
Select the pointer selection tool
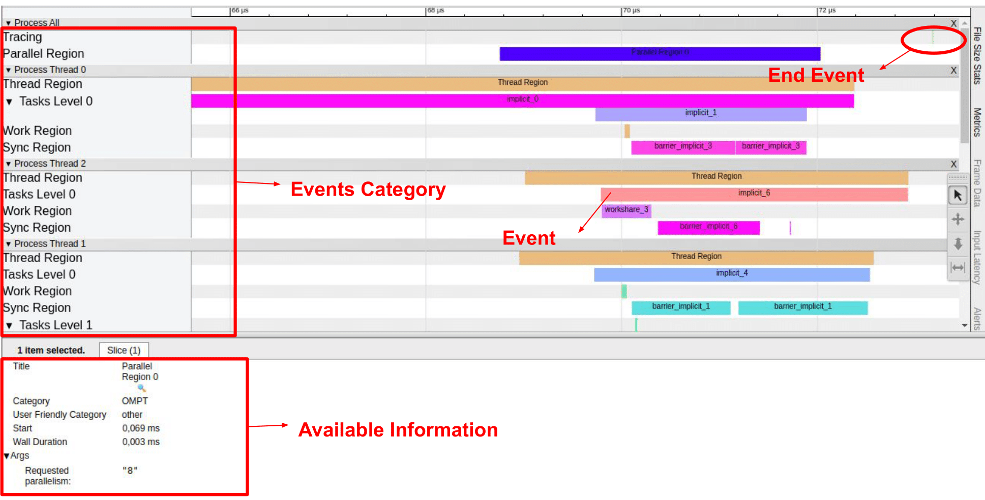[958, 195]
